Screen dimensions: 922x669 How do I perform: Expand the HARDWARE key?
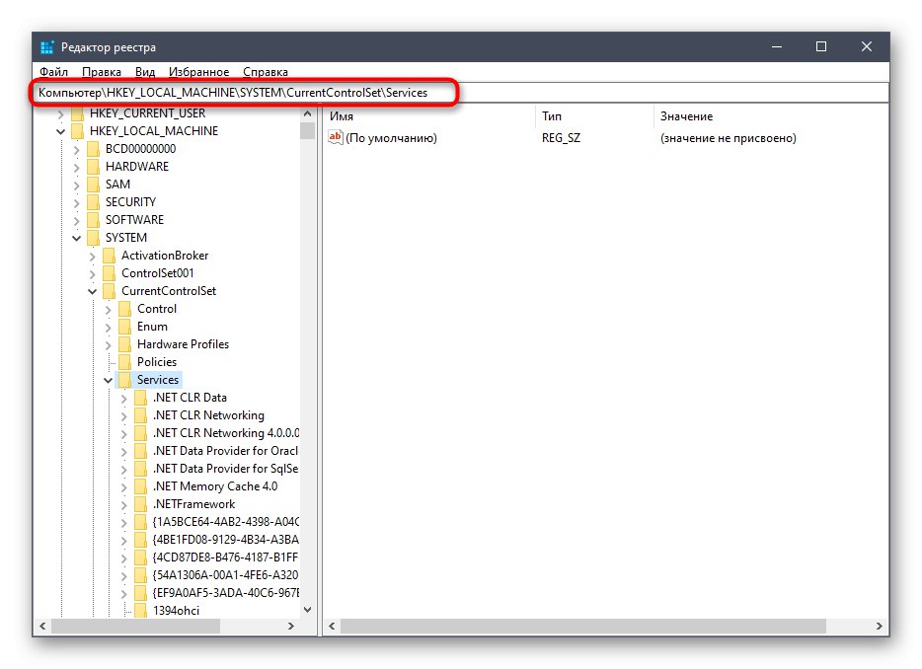click(x=76, y=168)
